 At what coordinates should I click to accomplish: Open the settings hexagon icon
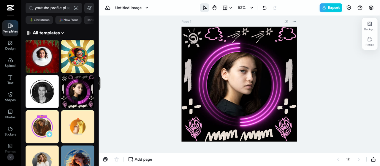(371, 8)
